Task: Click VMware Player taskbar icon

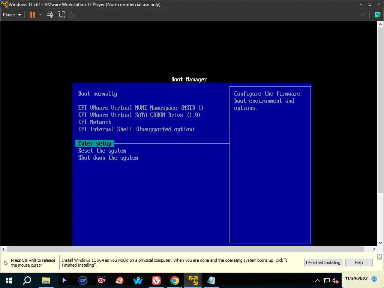Action: point(193,280)
